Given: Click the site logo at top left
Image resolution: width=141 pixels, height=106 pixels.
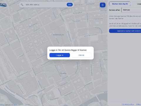Looking at the screenshot, I should click(x=3, y=4).
